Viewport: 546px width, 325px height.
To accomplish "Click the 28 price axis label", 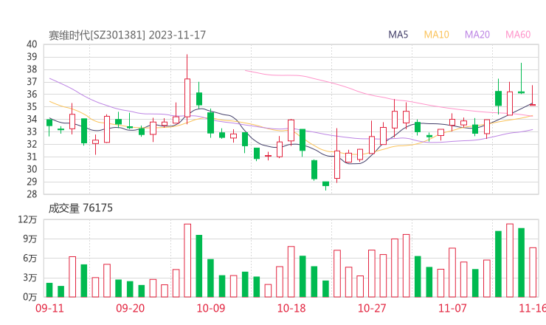I will click(x=32, y=194).
